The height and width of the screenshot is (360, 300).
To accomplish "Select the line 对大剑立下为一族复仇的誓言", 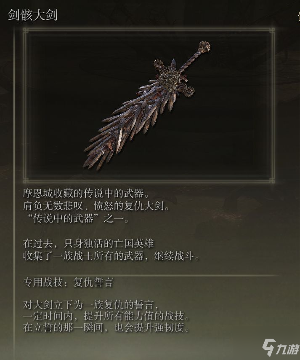I will click(91, 305).
